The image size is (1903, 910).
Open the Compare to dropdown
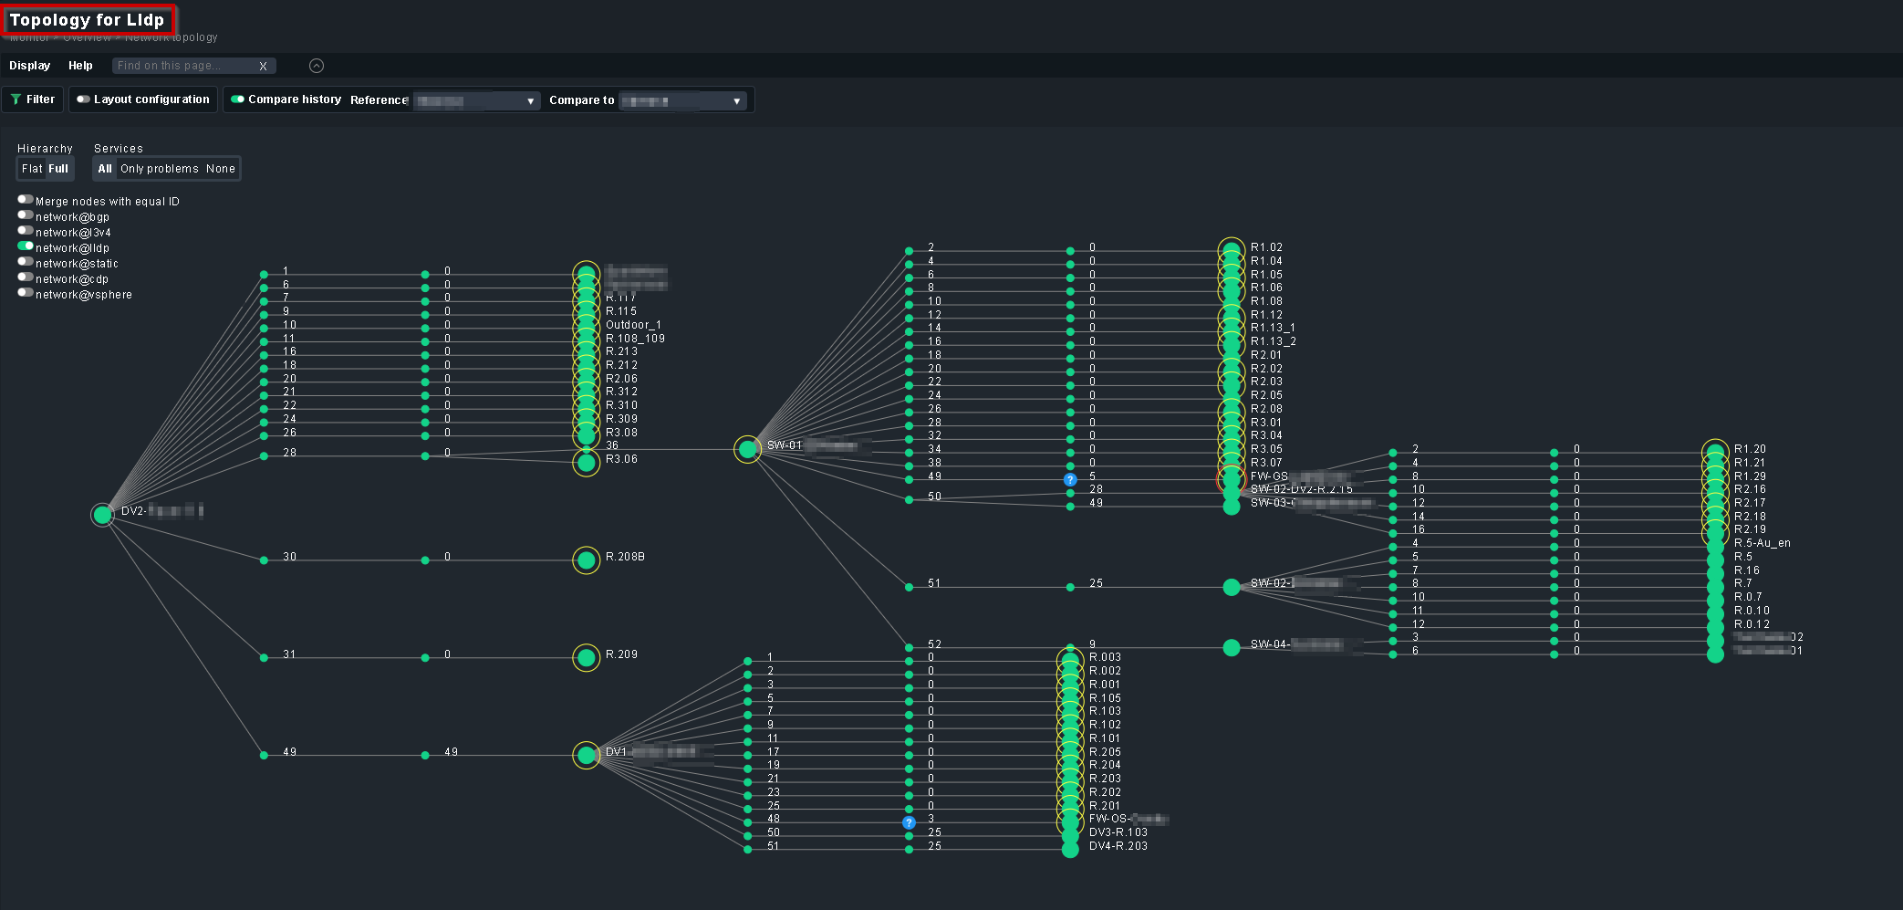coord(681,100)
